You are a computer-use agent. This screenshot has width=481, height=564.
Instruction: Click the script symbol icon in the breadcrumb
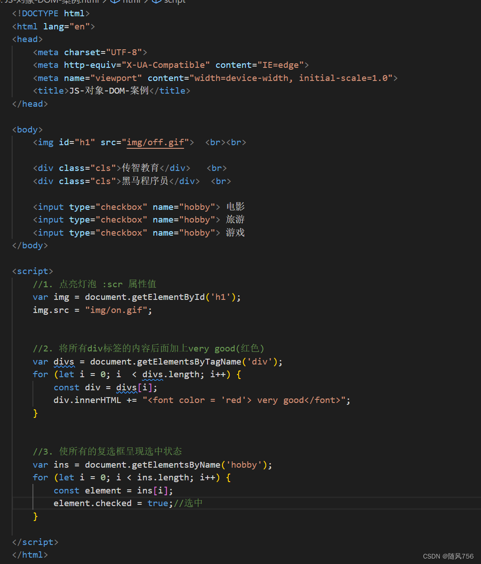[x=157, y=2]
